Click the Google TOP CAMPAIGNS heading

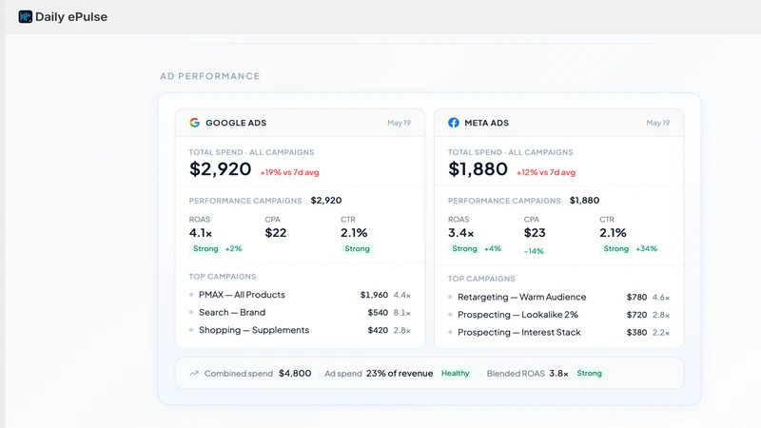[223, 277]
